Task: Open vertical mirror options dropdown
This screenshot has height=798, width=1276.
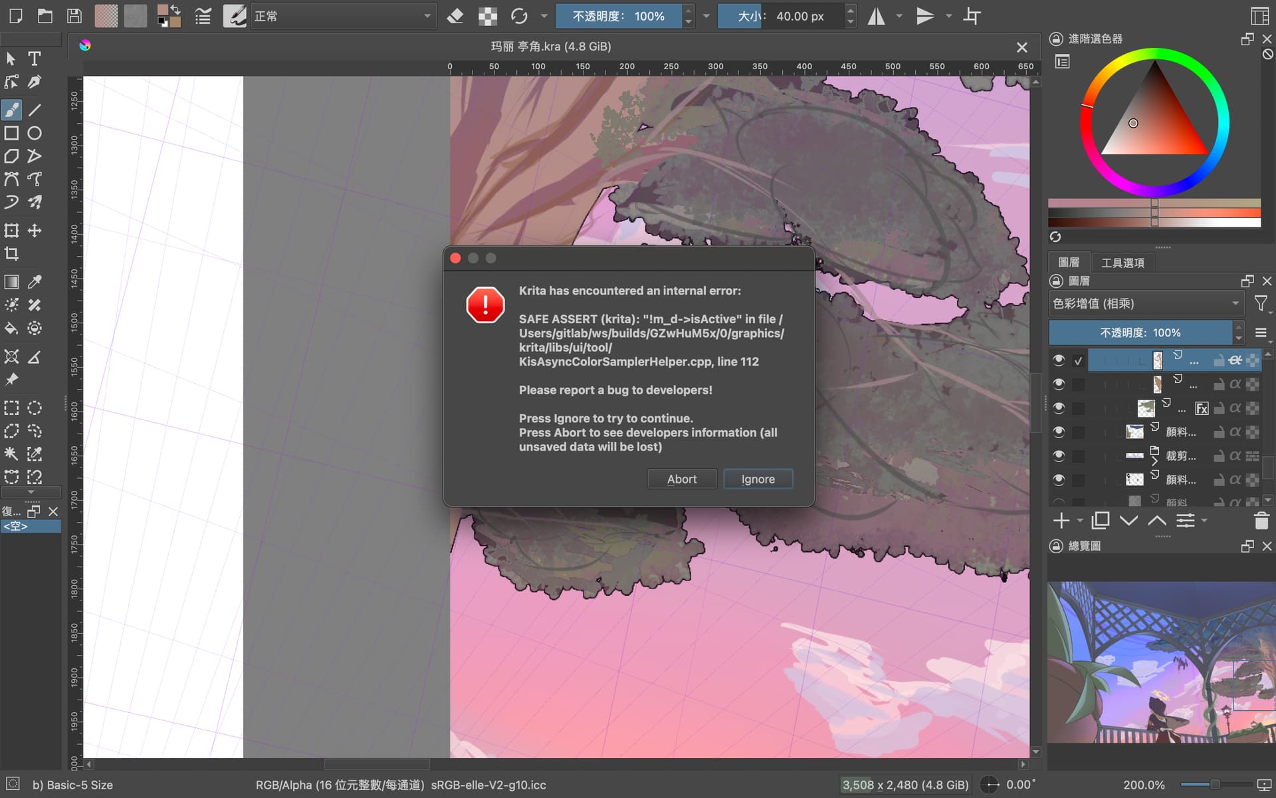Action: click(x=949, y=16)
